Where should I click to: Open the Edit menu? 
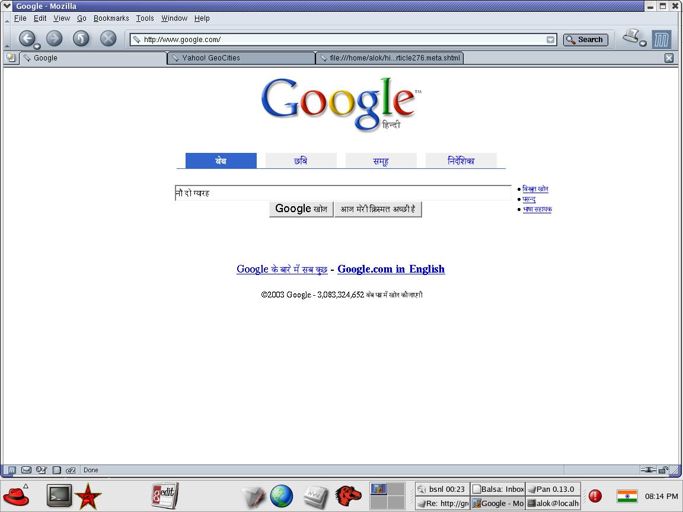pyautogui.click(x=40, y=18)
